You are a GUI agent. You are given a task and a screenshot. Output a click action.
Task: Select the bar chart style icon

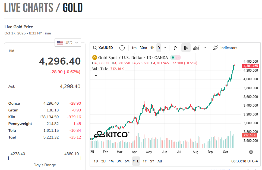coord(176,48)
